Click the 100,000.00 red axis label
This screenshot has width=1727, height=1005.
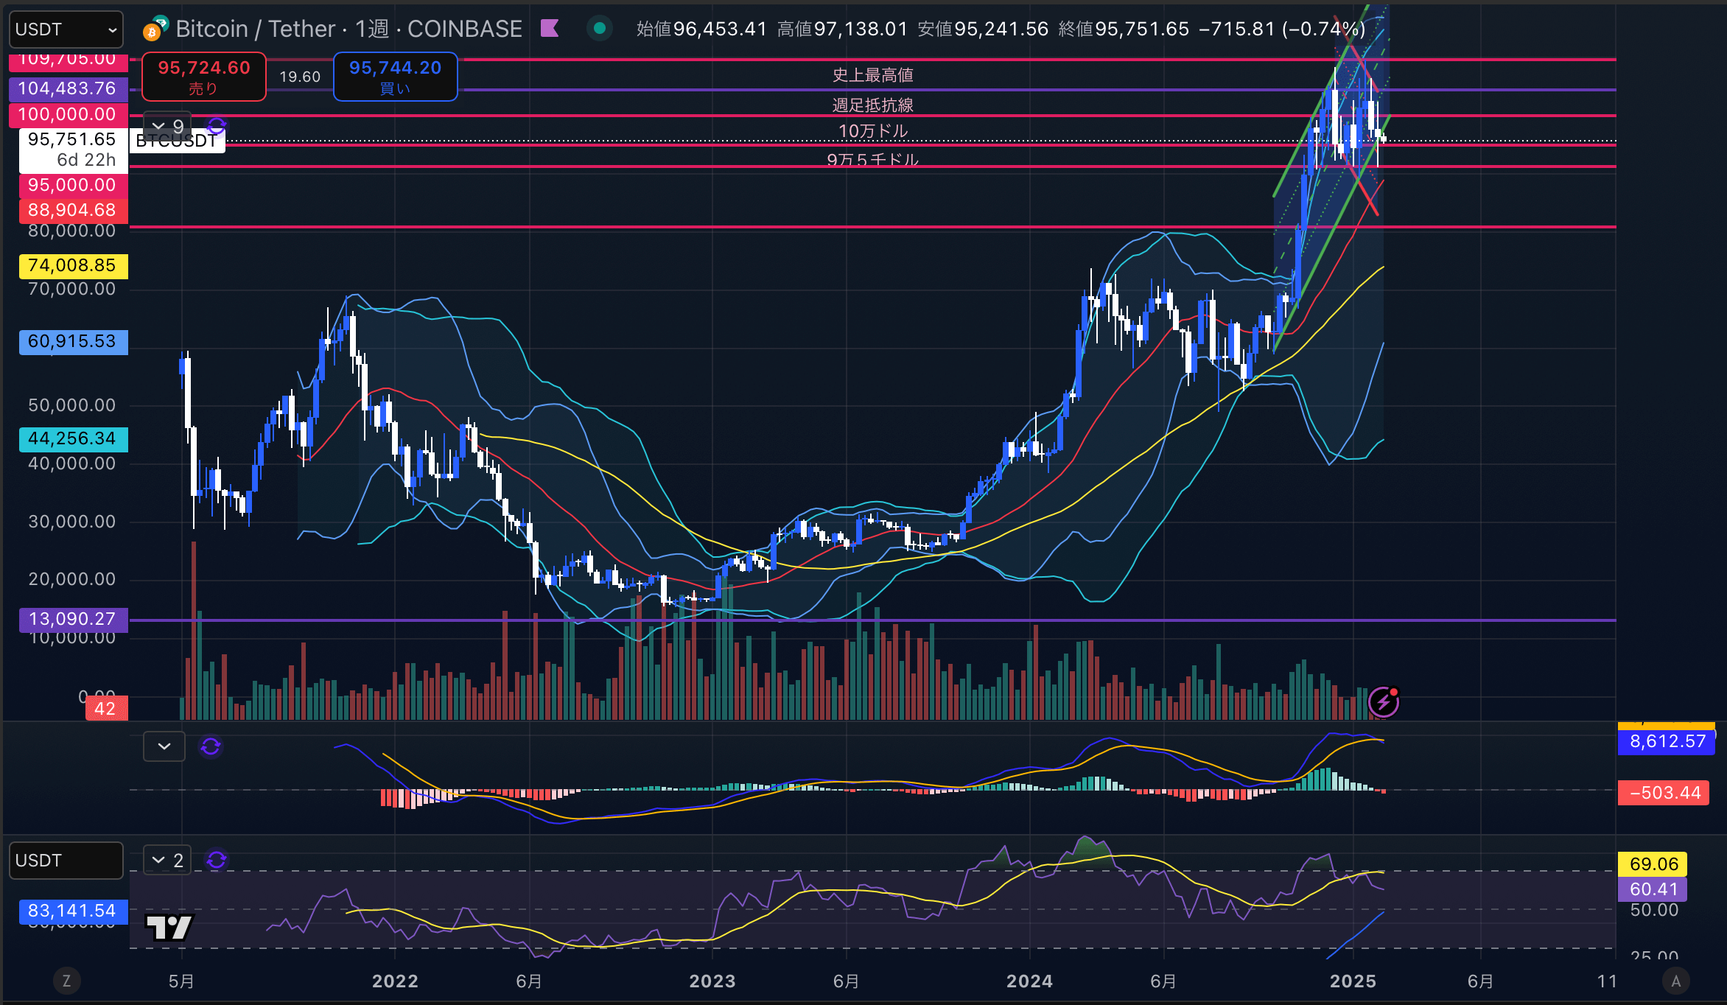67,115
